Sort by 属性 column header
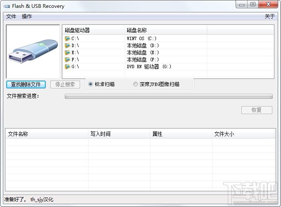 coord(181,134)
